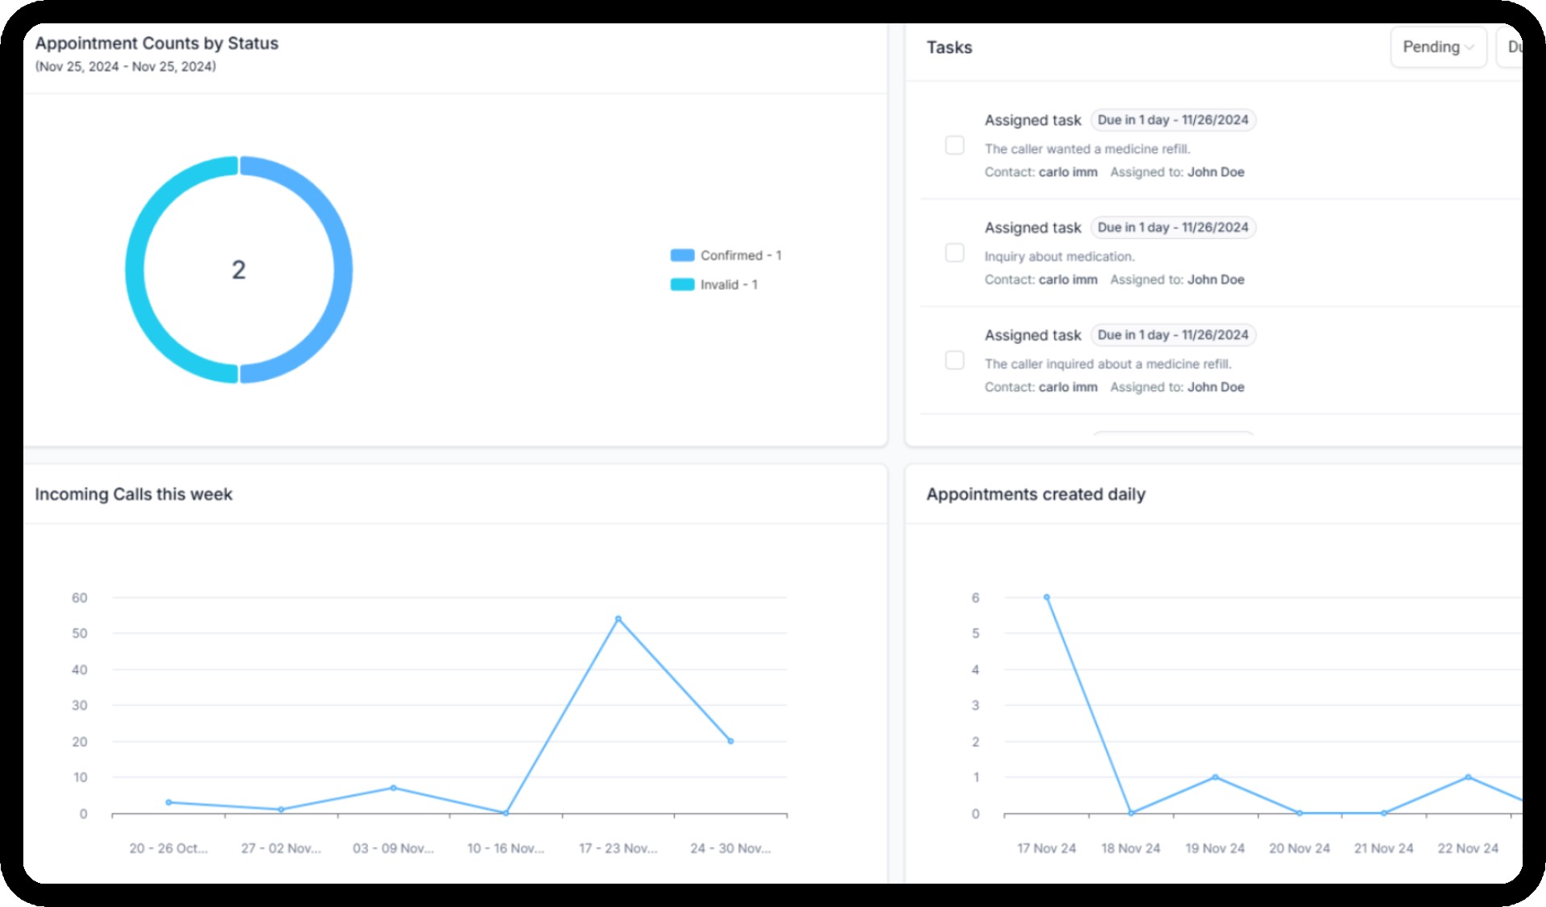Click the Confirmed blue donut segment

[x=342, y=270]
